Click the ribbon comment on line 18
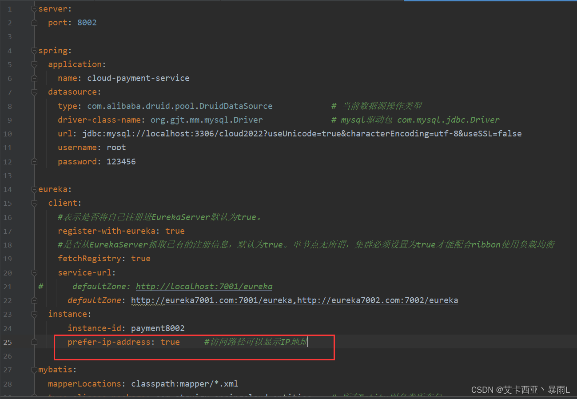This screenshot has width=577, height=399. (306, 244)
